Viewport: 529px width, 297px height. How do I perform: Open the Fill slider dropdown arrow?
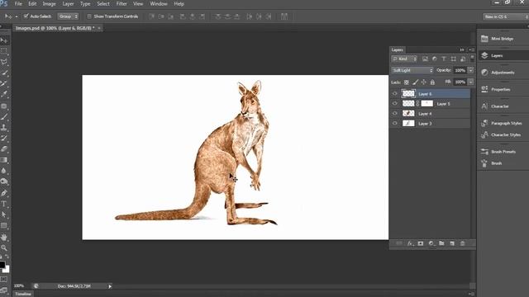click(470, 82)
